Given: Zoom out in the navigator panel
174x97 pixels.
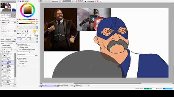Looking at the screenshot, I should click(11, 15).
